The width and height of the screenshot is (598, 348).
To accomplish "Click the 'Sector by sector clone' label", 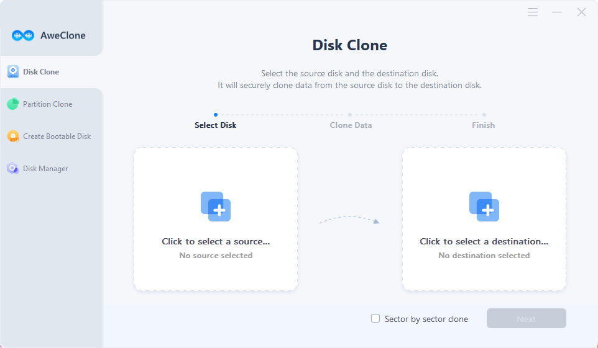I will click(x=426, y=319).
